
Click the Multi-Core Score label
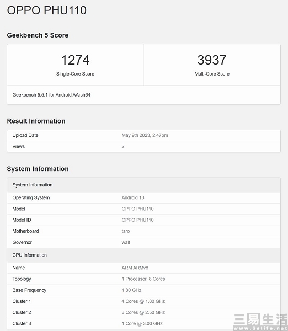click(x=212, y=74)
